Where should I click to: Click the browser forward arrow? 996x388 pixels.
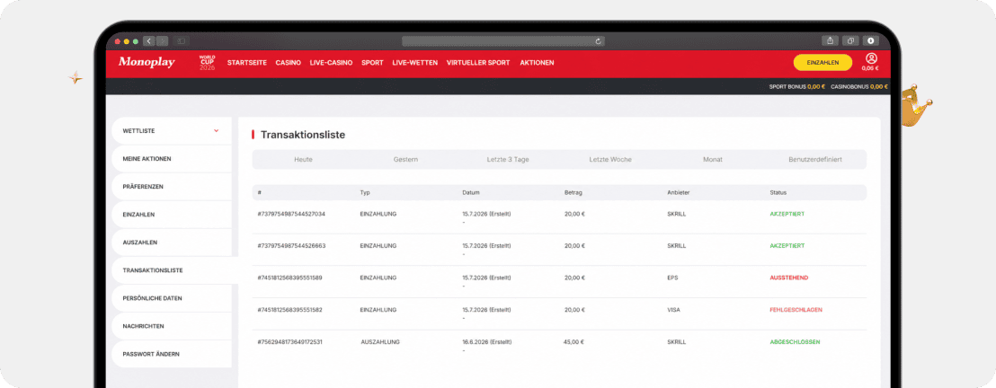pos(162,41)
